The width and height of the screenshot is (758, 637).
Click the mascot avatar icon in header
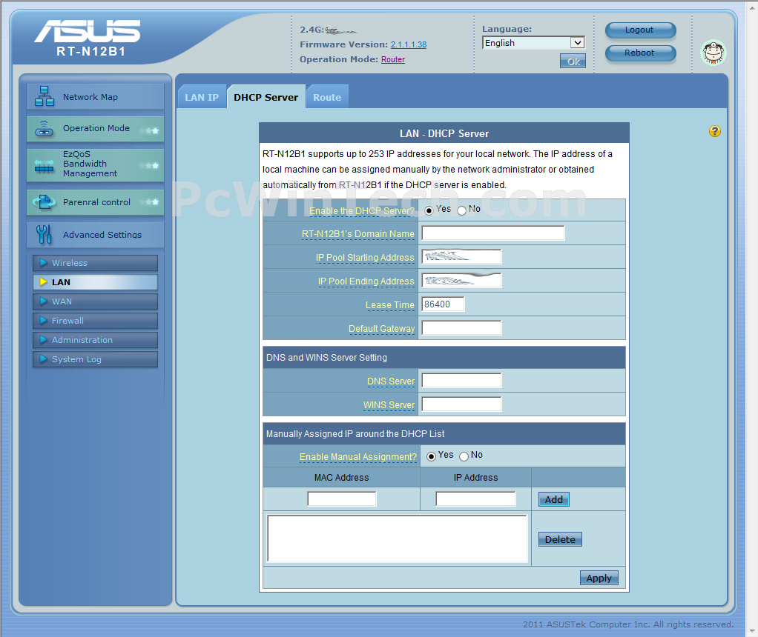point(713,52)
